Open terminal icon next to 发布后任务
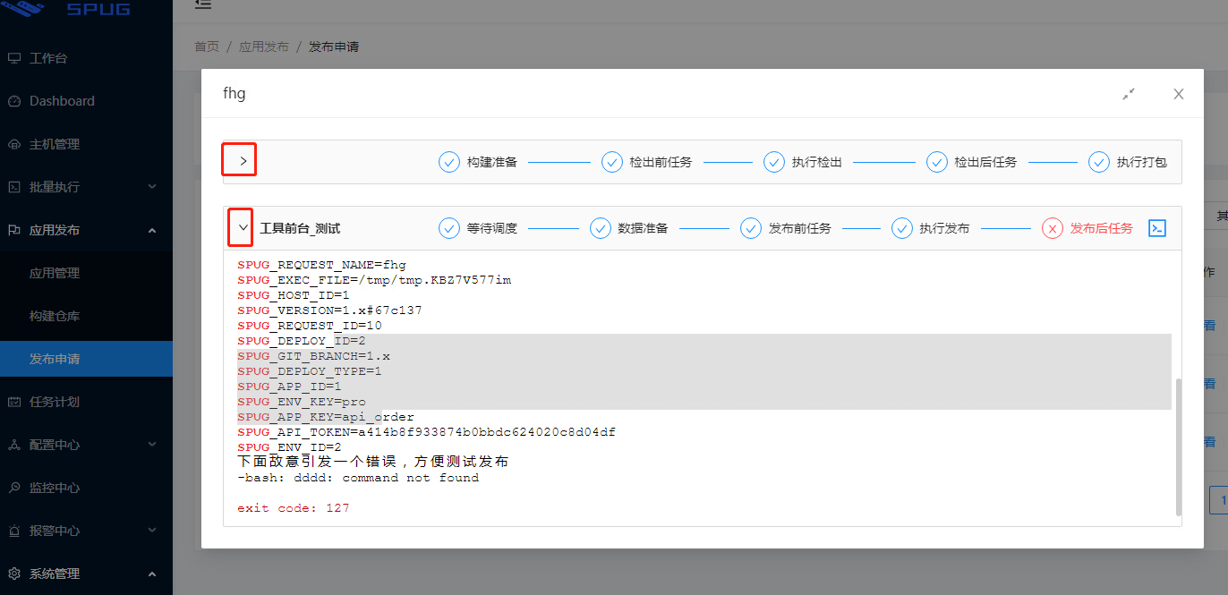 (x=1157, y=228)
